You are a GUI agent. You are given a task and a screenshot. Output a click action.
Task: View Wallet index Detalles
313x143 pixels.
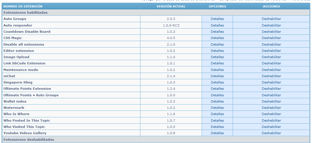pos(217,101)
